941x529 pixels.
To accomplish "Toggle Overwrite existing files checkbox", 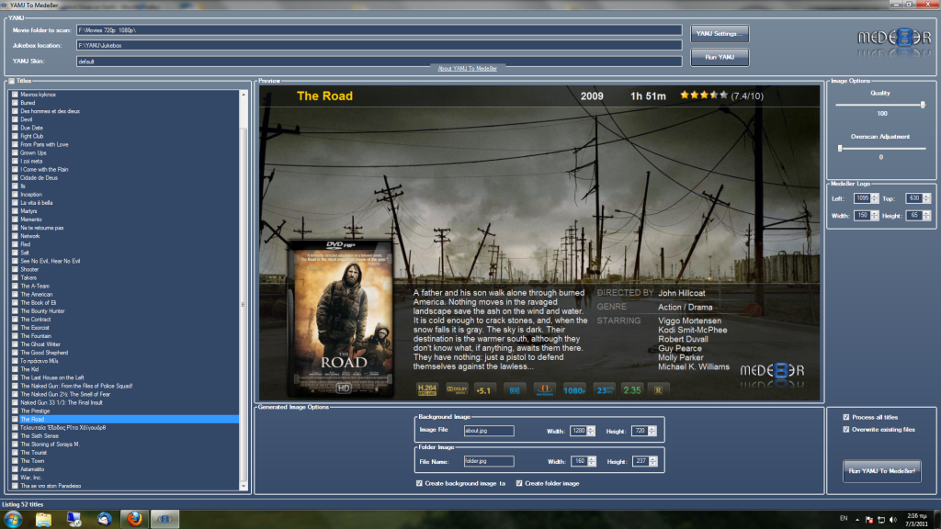I will point(846,430).
